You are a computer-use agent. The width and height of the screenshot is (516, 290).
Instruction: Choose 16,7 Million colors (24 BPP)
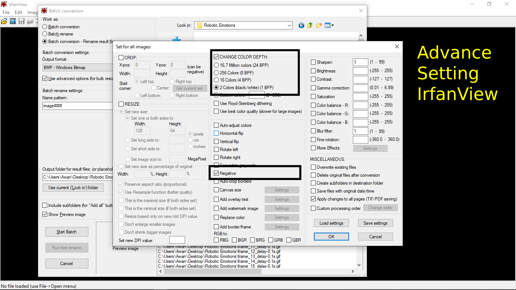click(216, 65)
